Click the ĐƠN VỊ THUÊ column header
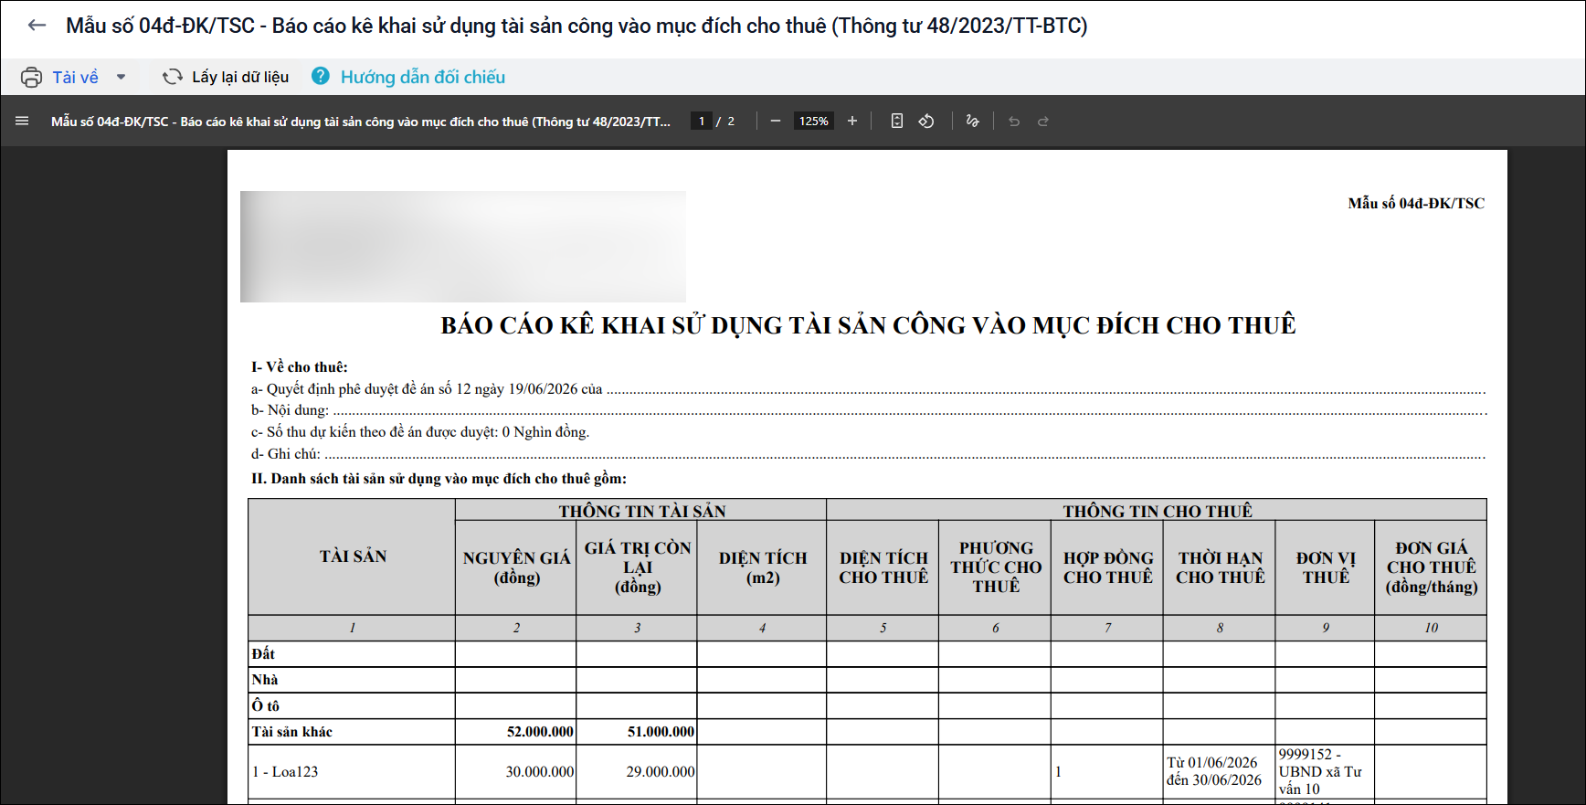The width and height of the screenshot is (1586, 805). coord(1326,567)
